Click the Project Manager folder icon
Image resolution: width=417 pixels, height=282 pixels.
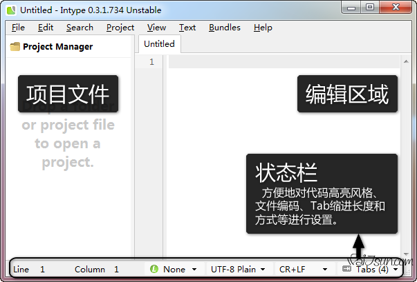[15, 47]
